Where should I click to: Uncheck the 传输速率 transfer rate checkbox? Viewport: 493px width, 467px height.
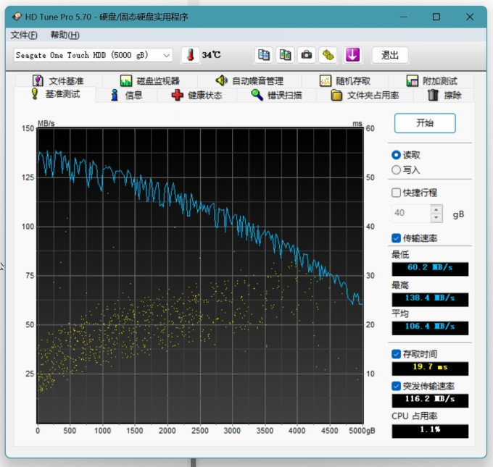click(x=396, y=238)
